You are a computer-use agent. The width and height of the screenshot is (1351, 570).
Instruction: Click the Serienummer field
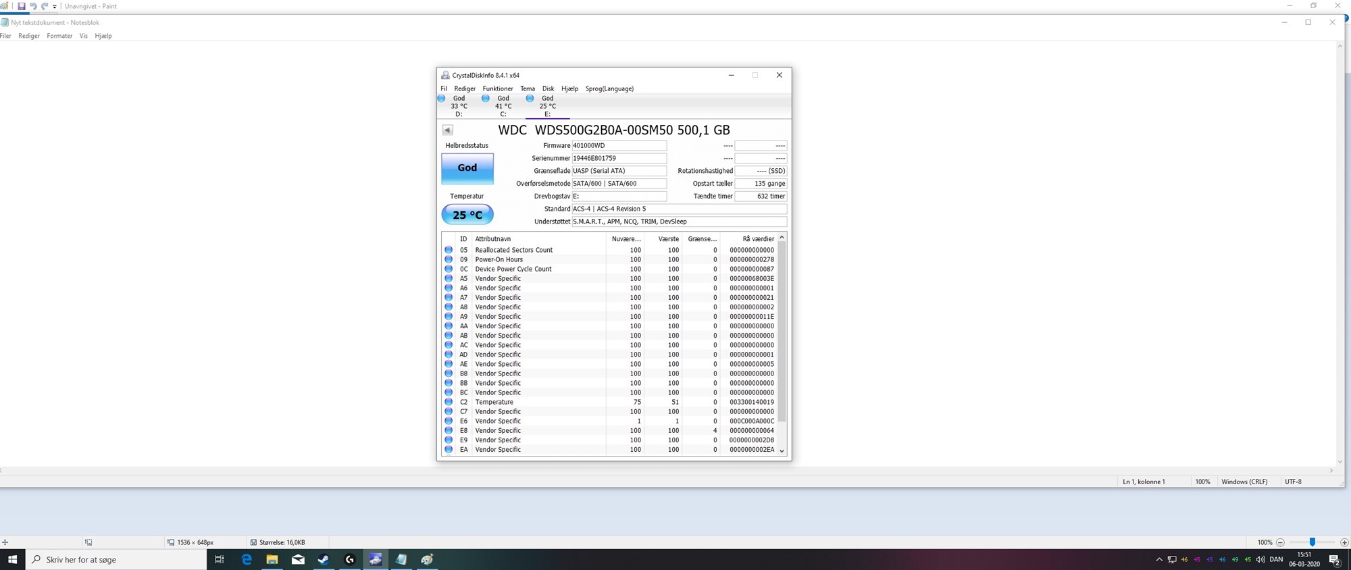pos(619,158)
